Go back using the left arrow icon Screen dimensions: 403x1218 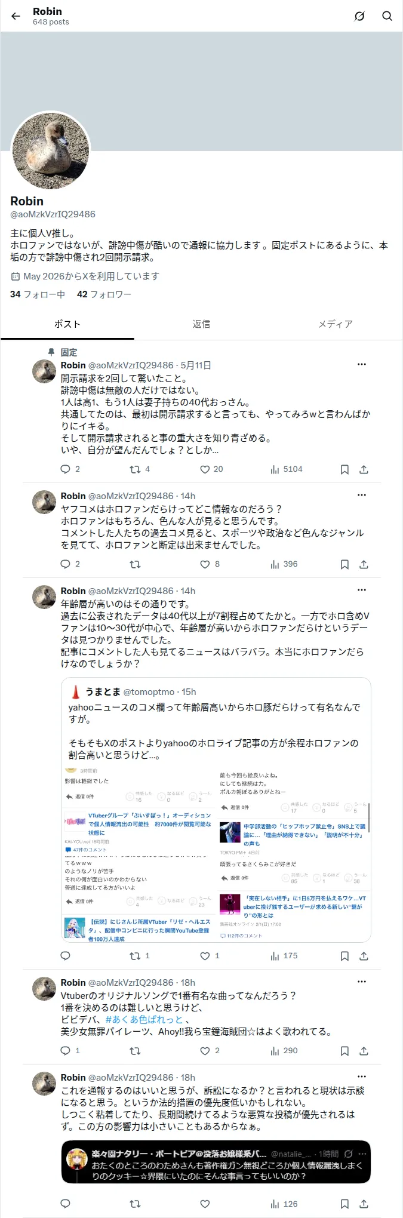point(16,16)
